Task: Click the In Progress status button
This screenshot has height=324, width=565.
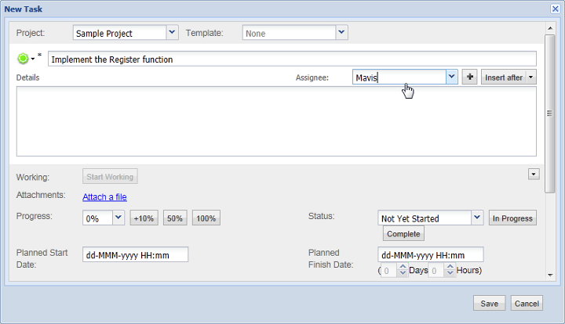Action: pos(512,218)
